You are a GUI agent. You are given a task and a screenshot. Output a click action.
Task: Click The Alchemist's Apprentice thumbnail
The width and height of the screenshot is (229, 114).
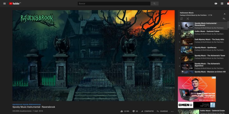click(x=187, y=66)
